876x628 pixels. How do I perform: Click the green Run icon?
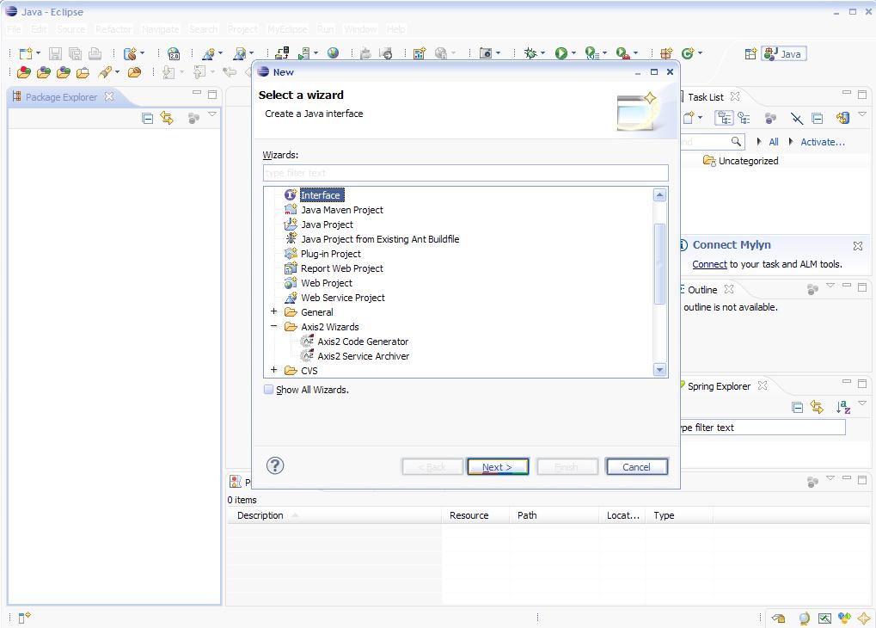[561, 53]
